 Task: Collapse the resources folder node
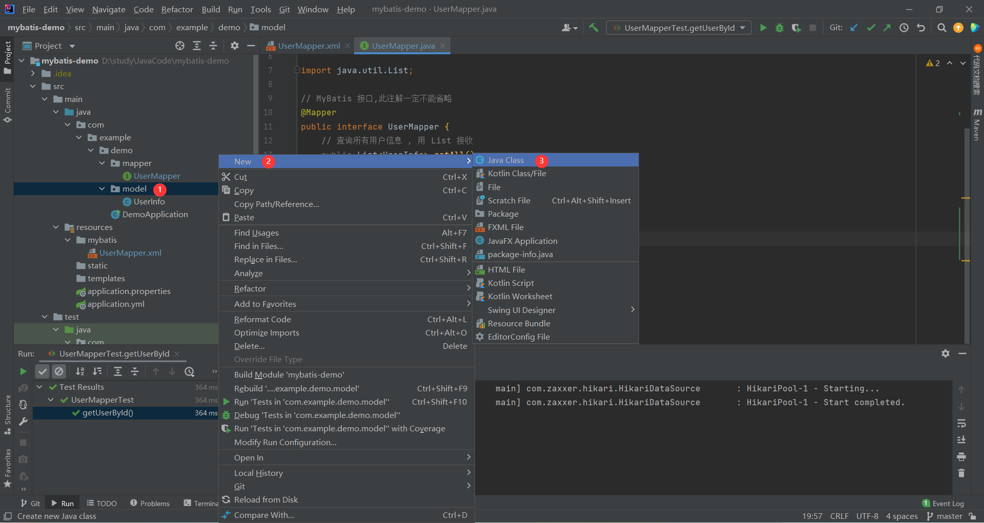coord(56,227)
